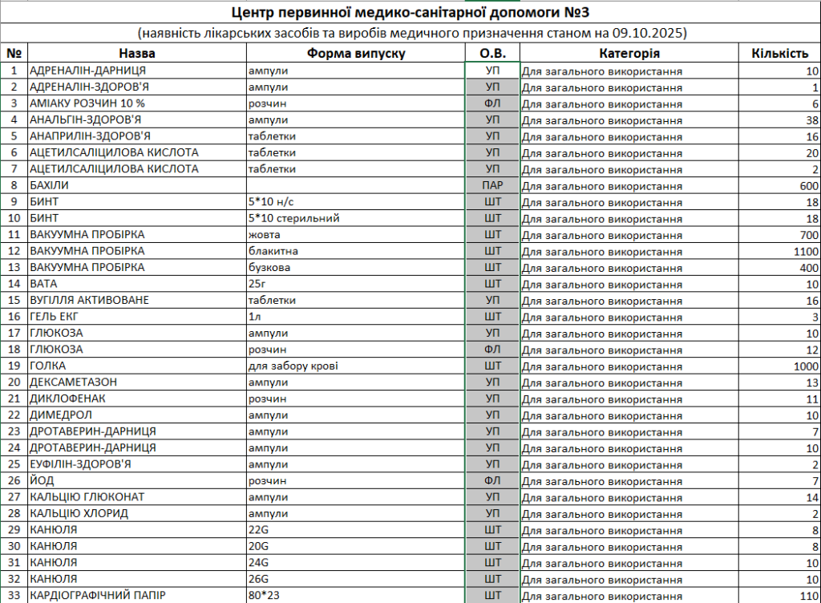821x603 pixels.
Task: Select the '5*10 стерильний' form cell
Action: (356, 218)
